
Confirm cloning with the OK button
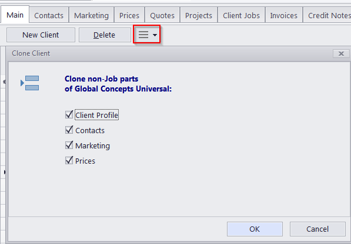(x=255, y=229)
